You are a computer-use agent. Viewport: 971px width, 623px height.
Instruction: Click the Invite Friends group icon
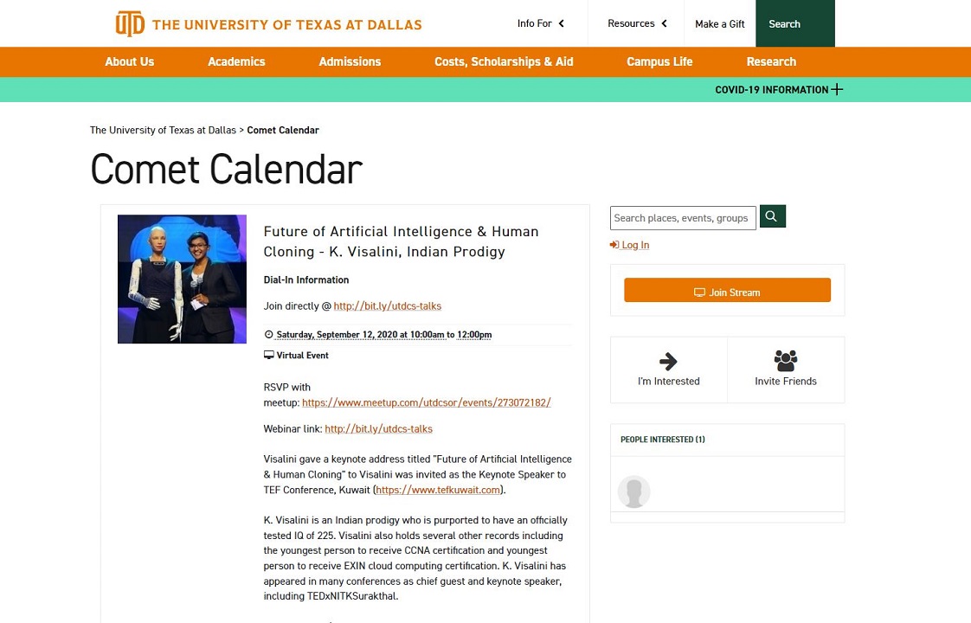click(x=785, y=361)
